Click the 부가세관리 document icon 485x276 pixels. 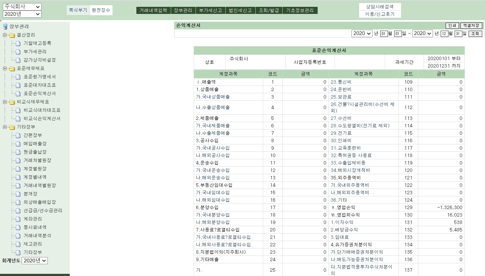(x=18, y=52)
